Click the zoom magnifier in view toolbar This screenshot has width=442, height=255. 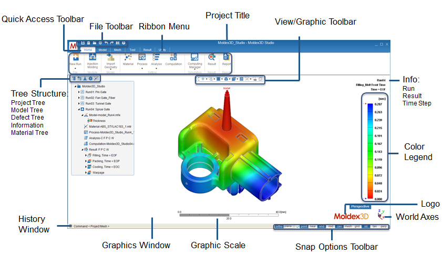pos(211,79)
